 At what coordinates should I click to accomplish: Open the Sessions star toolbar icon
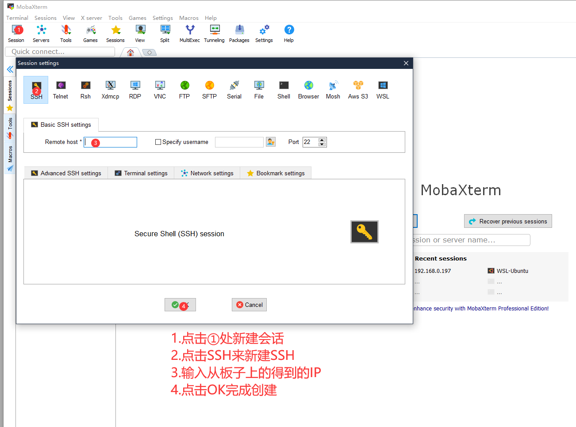tap(115, 34)
